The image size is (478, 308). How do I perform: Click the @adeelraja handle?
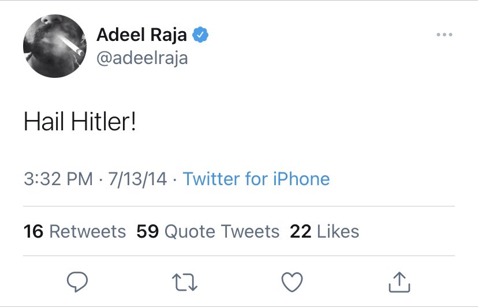point(142,58)
